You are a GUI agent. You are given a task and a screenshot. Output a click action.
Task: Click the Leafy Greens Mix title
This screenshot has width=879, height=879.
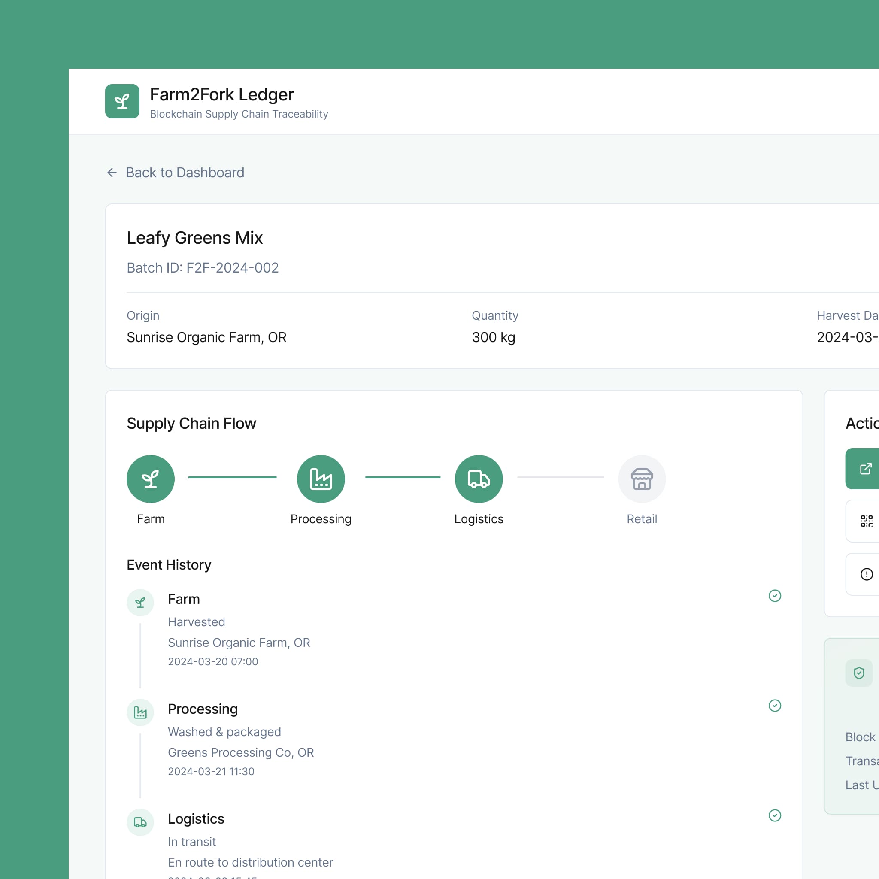point(195,238)
